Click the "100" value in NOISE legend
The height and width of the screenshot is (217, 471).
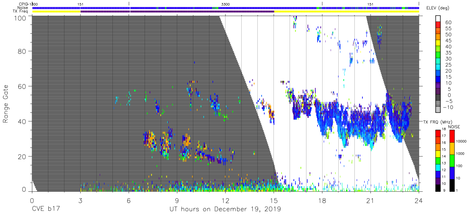[x=460, y=166]
